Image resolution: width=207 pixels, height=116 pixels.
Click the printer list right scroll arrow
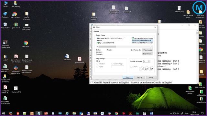click(152, 46)
